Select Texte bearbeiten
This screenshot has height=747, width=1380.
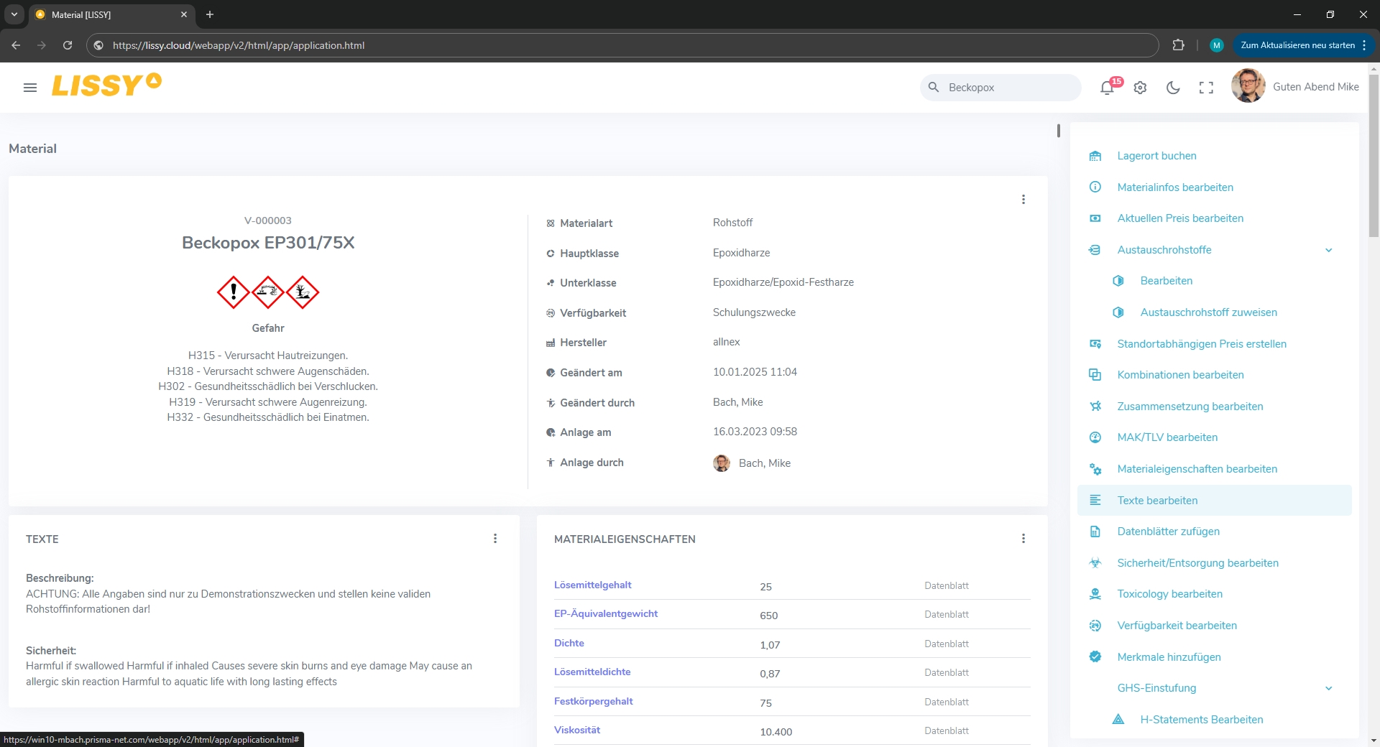click(1214, 501)
